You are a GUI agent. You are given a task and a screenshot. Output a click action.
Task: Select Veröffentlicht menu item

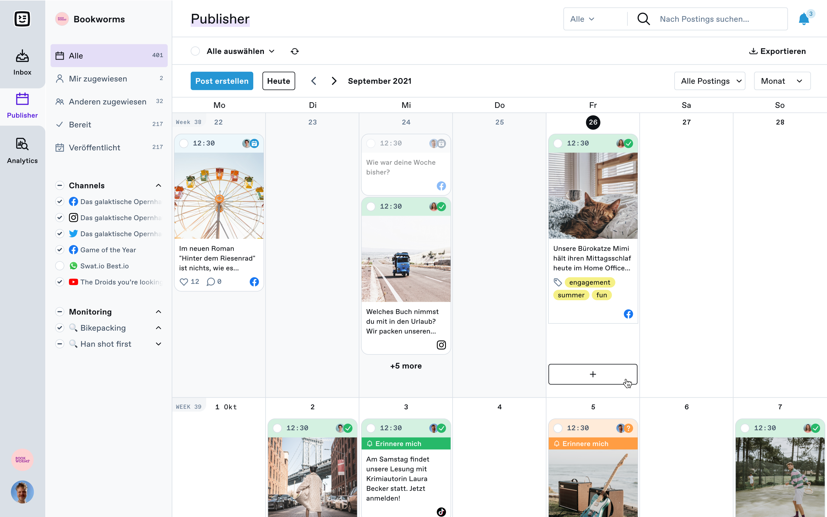pos(95,147)
